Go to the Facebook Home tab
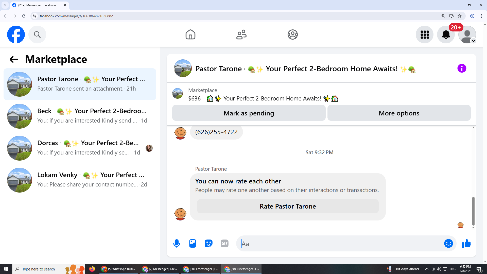This screenshot has width=487, height=274. point(190,35)
